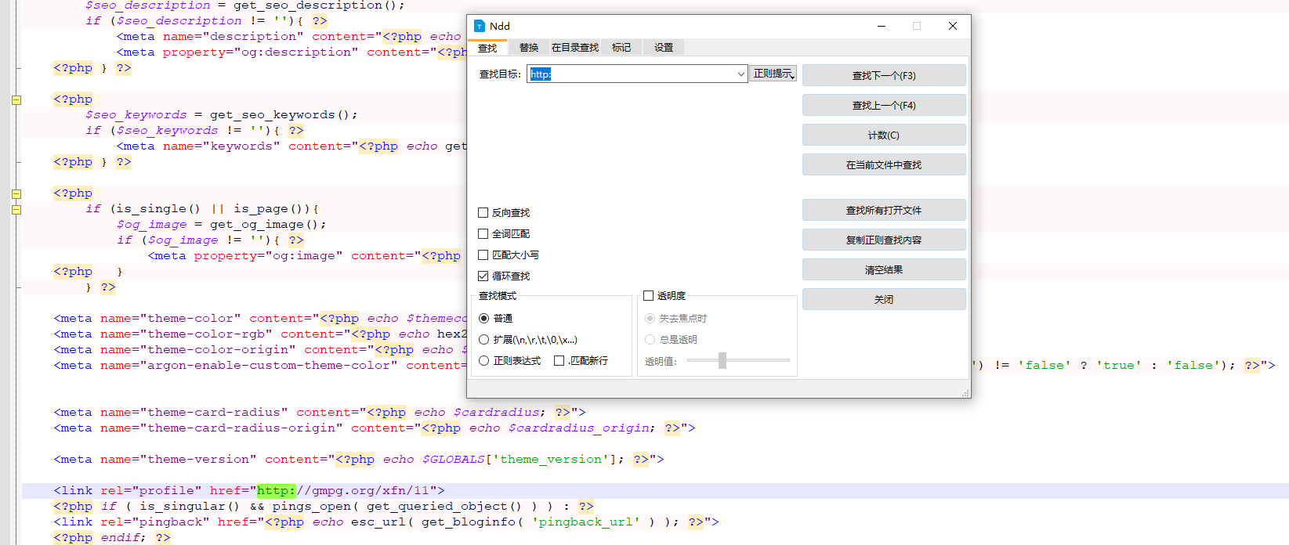Image resolution: width=1289 pixels, height=545 pixels.
Task: Enable the 反向查找 checkbox
Action: [483, 213]
